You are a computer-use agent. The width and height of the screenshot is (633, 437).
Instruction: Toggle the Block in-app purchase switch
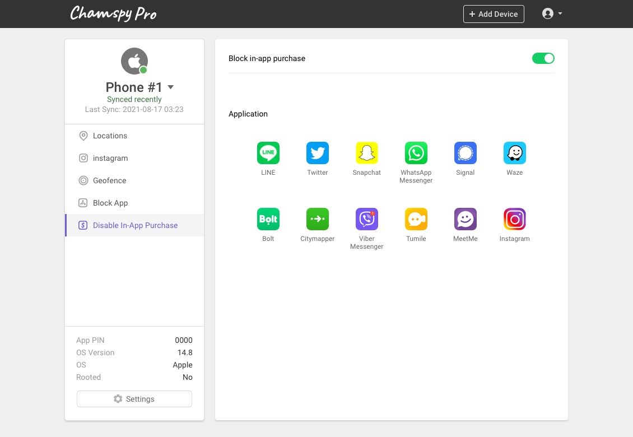(543, 58)
